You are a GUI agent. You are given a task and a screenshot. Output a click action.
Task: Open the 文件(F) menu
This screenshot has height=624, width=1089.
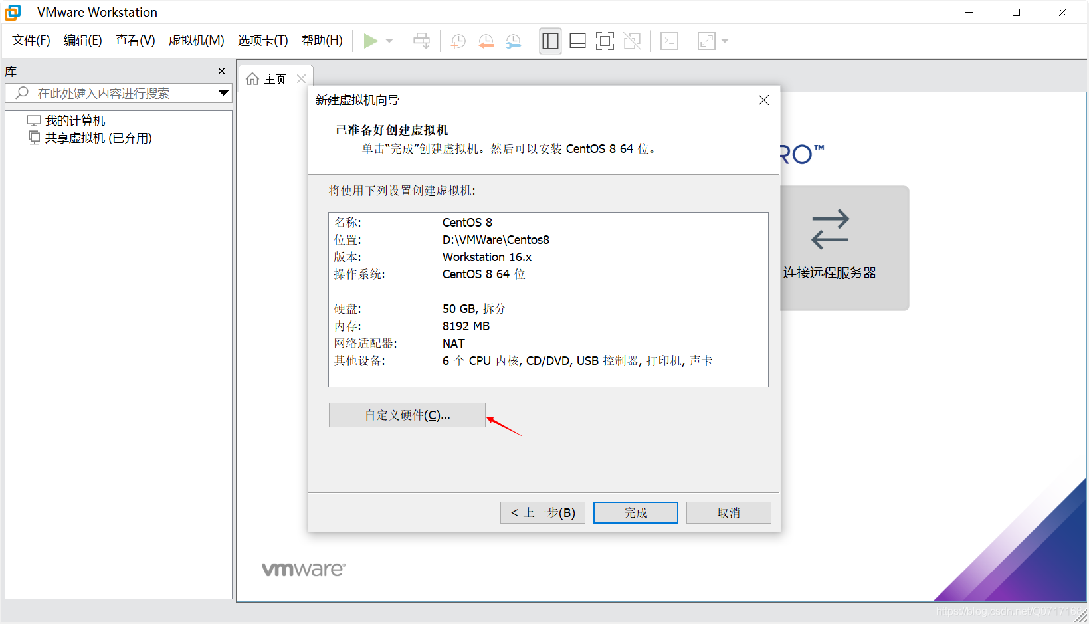pyautogui.click(x=31, y=41)
